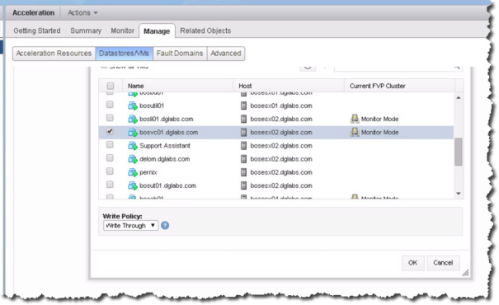Open Advanced sub-tab

(x=226, y=54)
